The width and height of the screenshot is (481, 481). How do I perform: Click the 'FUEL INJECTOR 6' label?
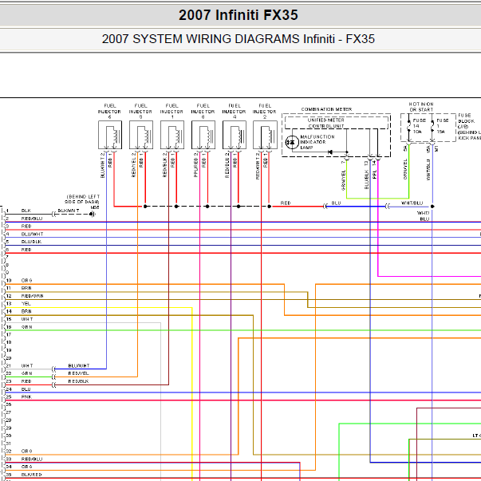point(109,111)
